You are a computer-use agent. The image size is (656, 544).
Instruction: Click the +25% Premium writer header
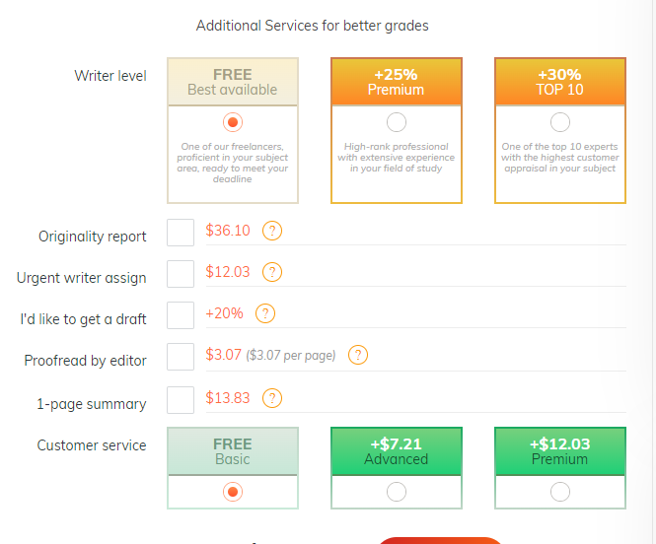tap(397, 82)
